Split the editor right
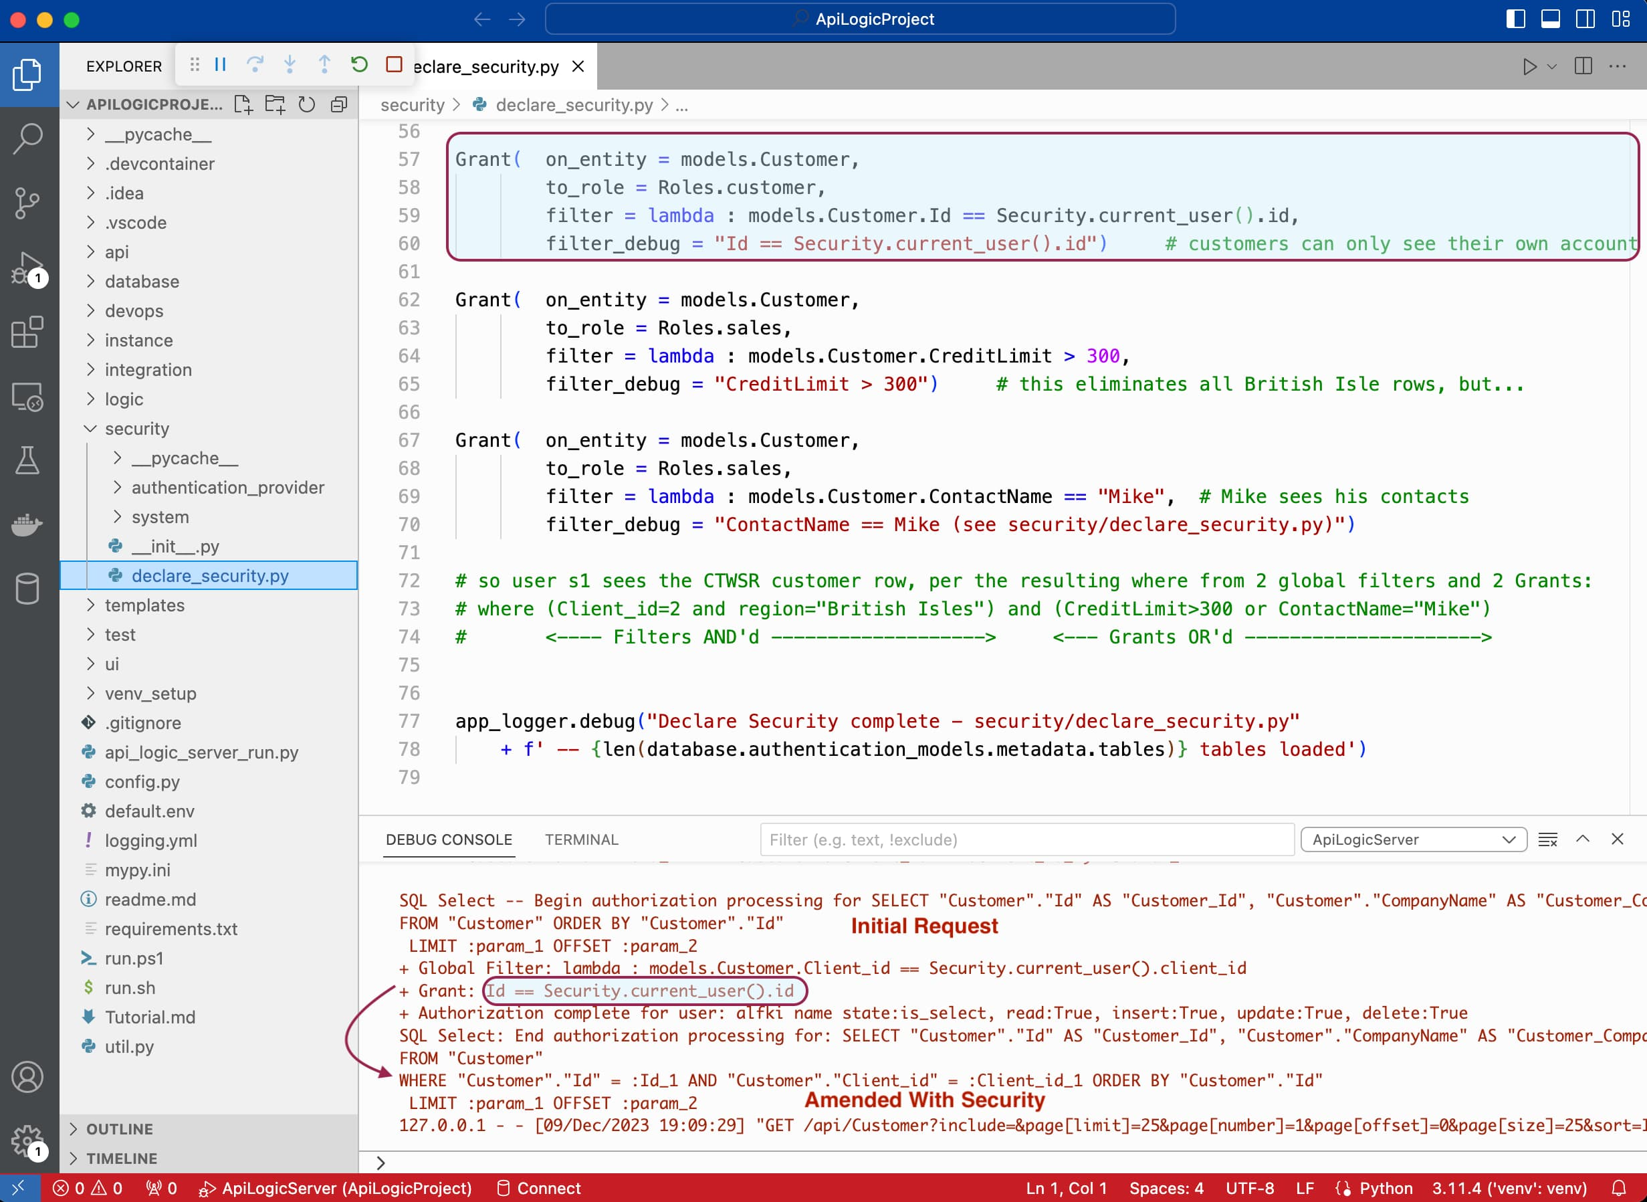1647x1202 pixels. (x=1583, y=66)
